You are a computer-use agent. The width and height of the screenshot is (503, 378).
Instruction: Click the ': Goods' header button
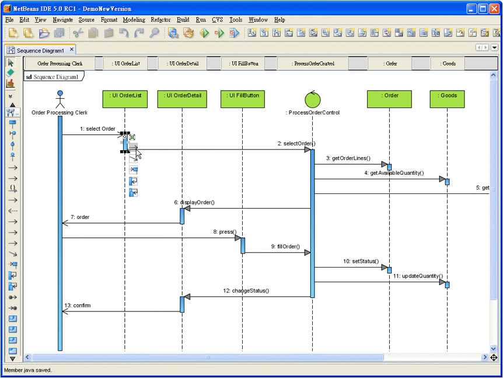[448, 64]
